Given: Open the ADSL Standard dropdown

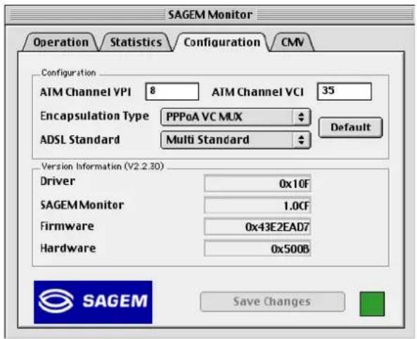Looking at the screenshot, I should (x=236, y=140).
